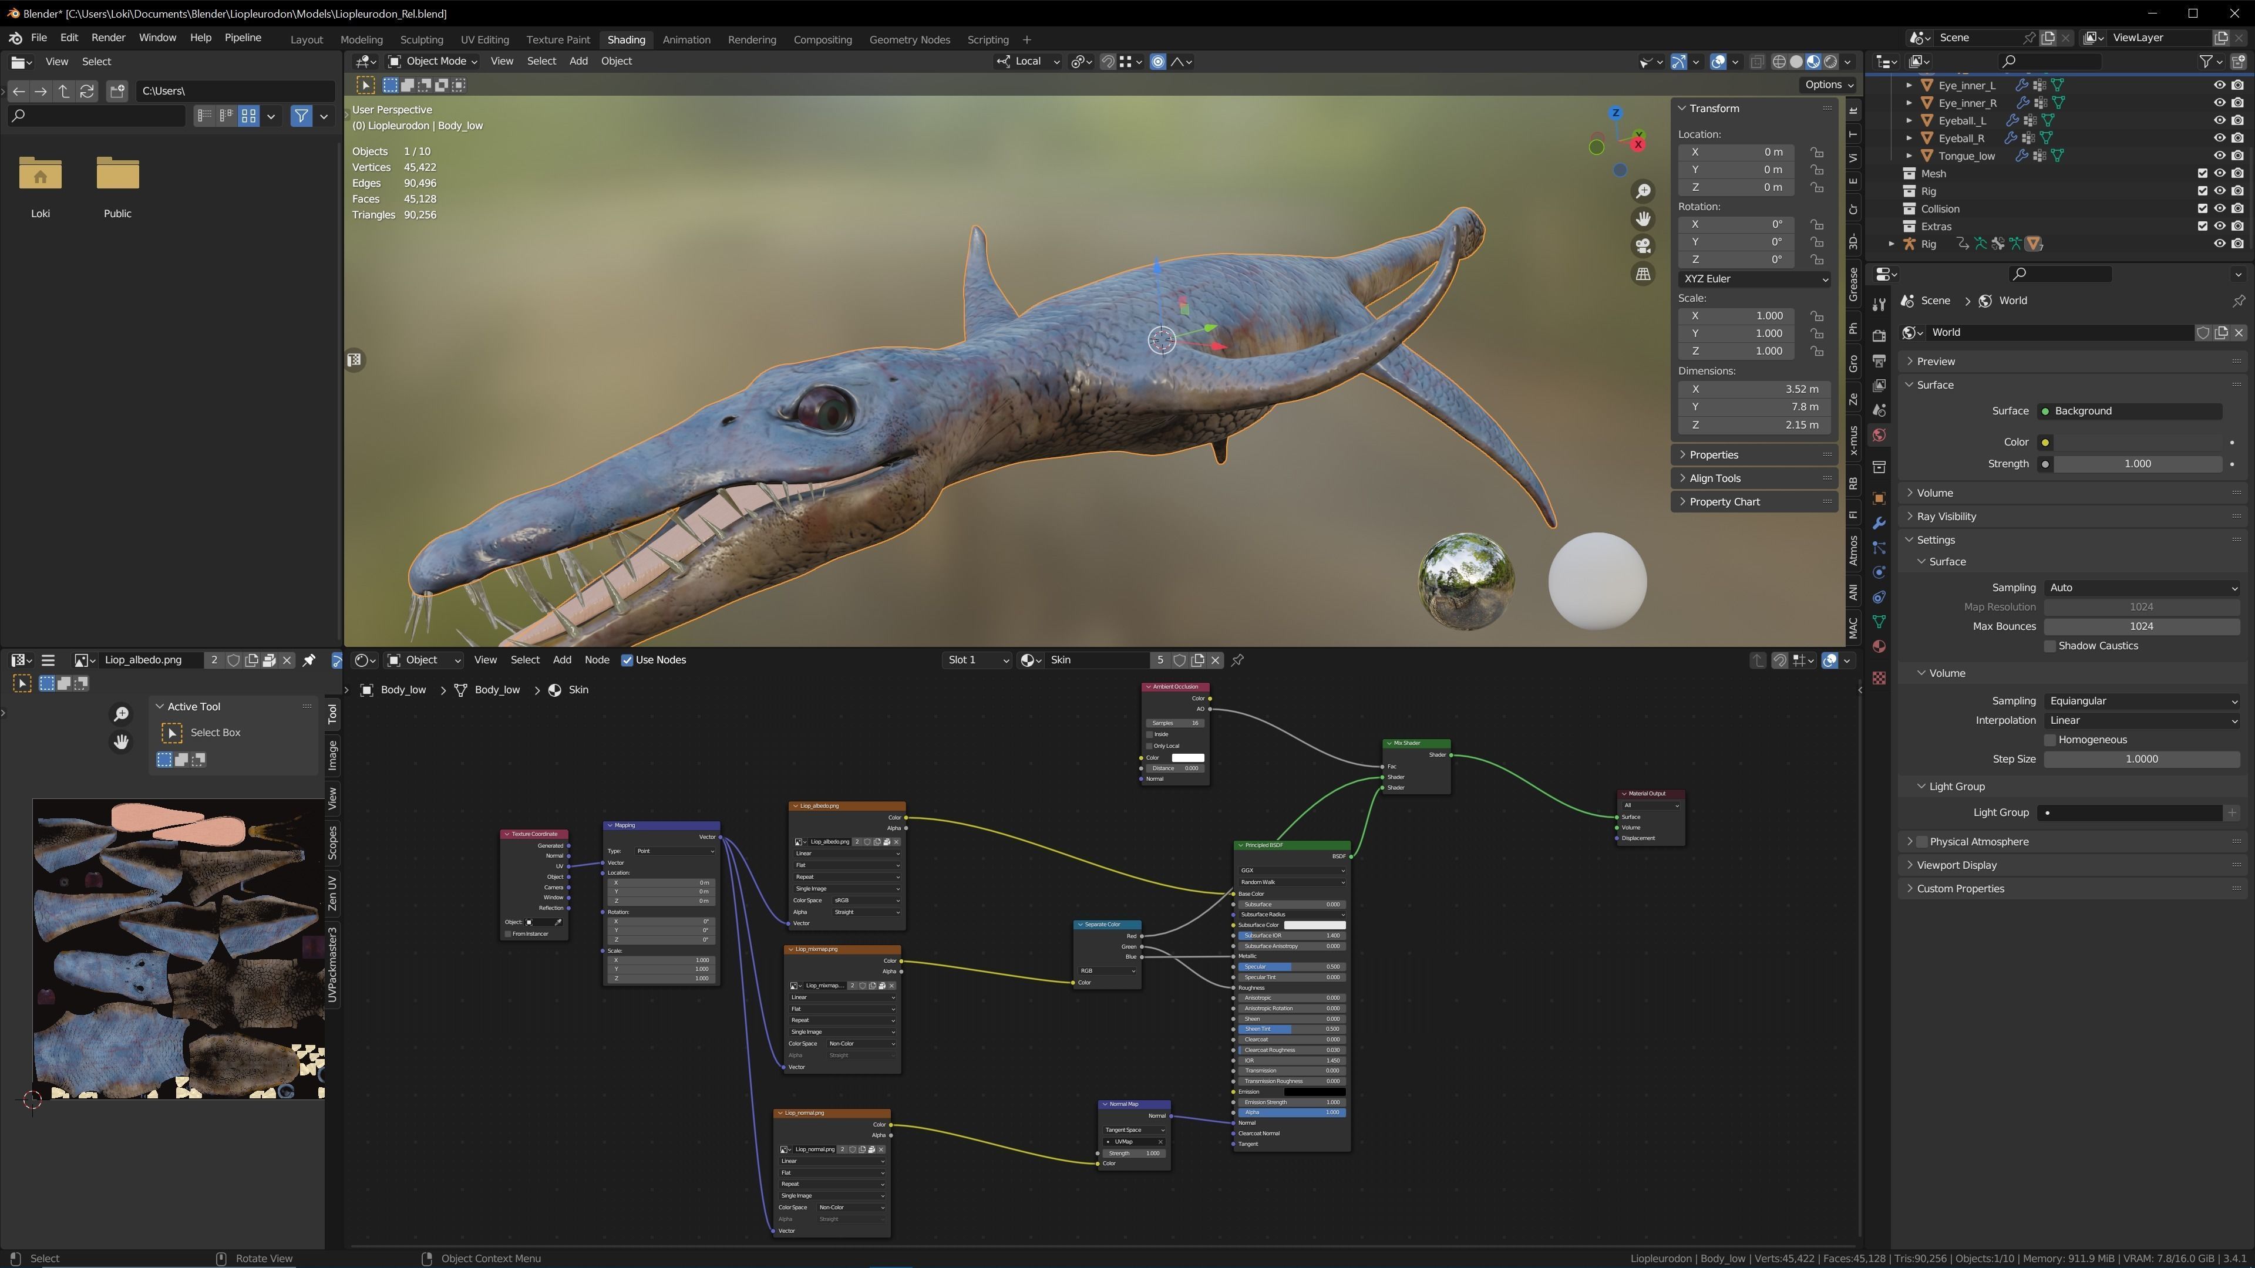Open the Render properties tab icon

[x=1879, y=336]
